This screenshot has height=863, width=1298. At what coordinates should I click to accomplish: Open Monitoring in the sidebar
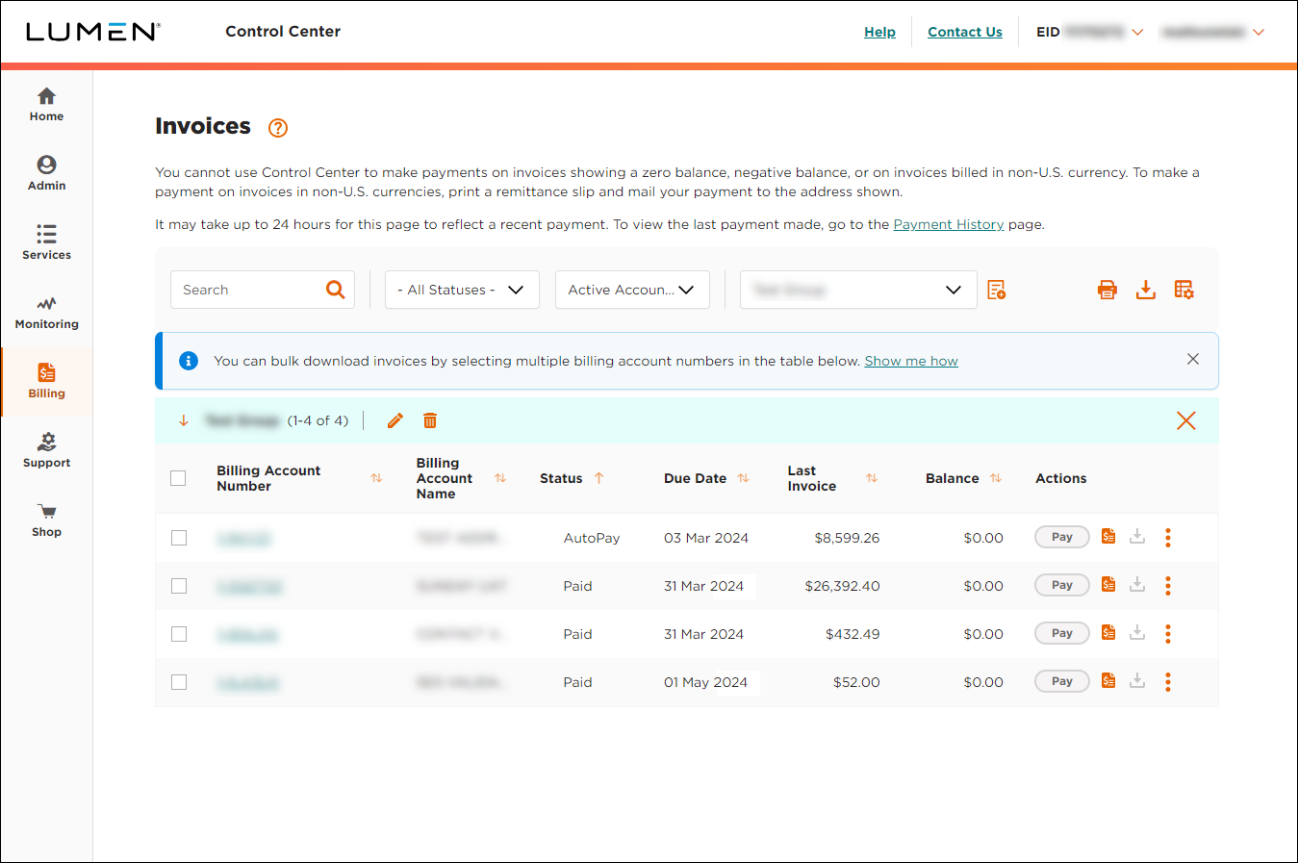click(x=46, y=313)
